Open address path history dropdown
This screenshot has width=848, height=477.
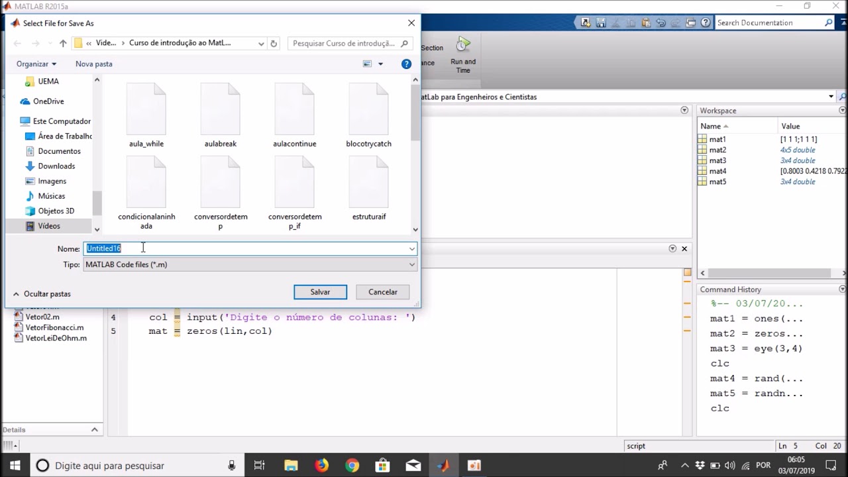click(x=261, y=43)
